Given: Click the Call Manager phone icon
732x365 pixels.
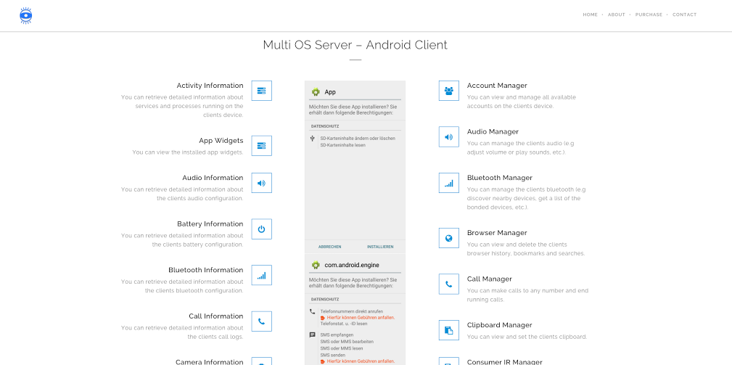Looking at the screenshot, I should coord(449,284).
